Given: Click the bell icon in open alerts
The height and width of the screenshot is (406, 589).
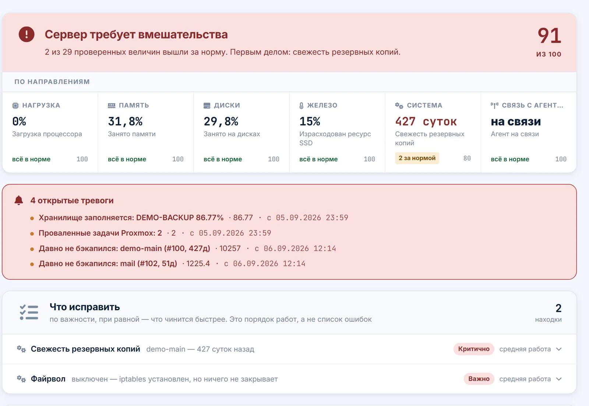Looking at the screenshot, I should click(19, 200).
